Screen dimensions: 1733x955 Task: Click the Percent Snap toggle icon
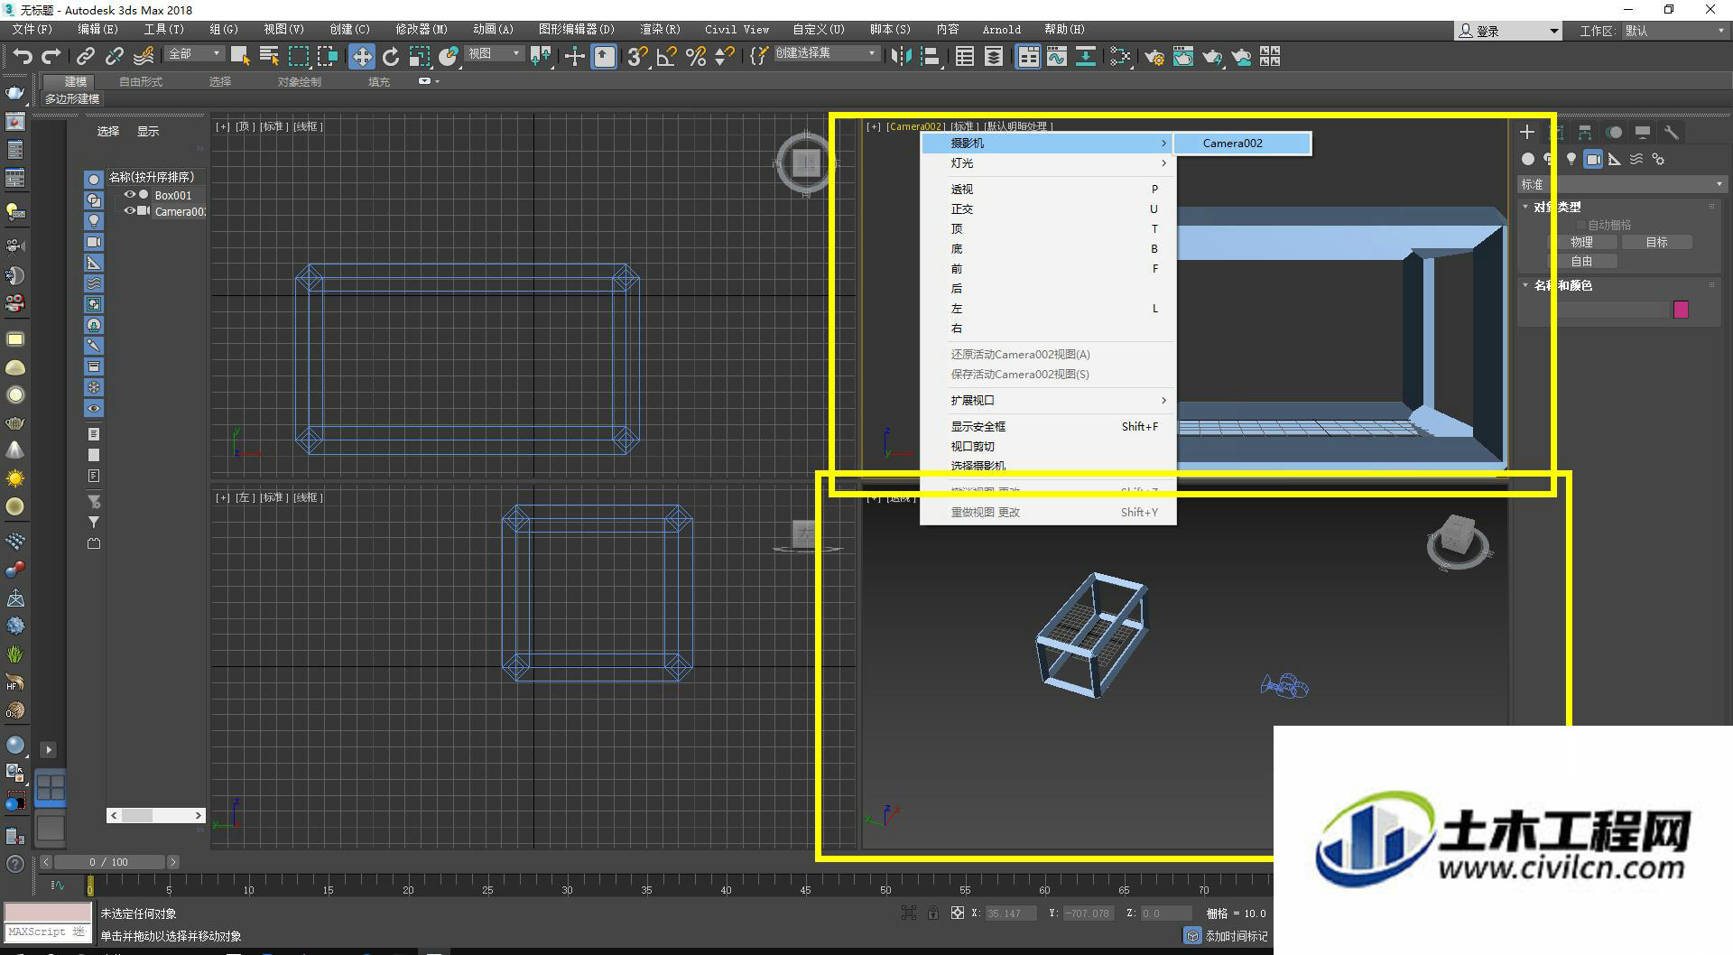696,57
